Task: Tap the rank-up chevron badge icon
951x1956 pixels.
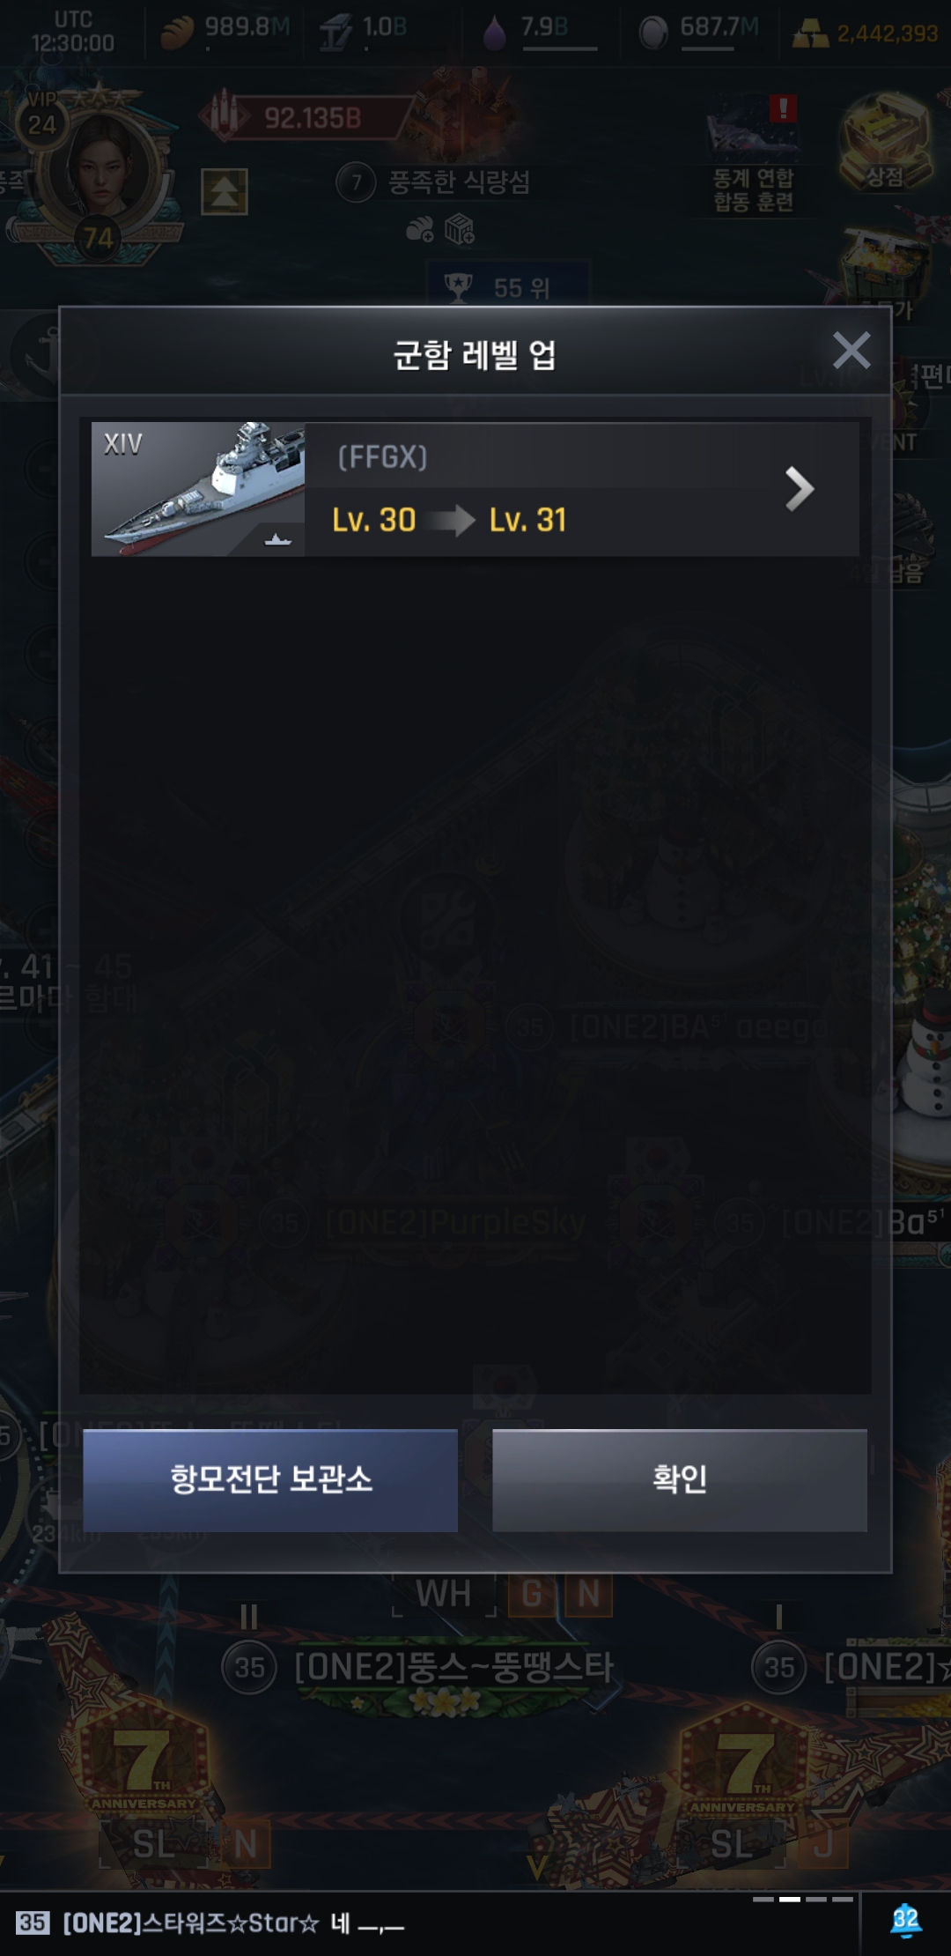Action: click(225, 191)
